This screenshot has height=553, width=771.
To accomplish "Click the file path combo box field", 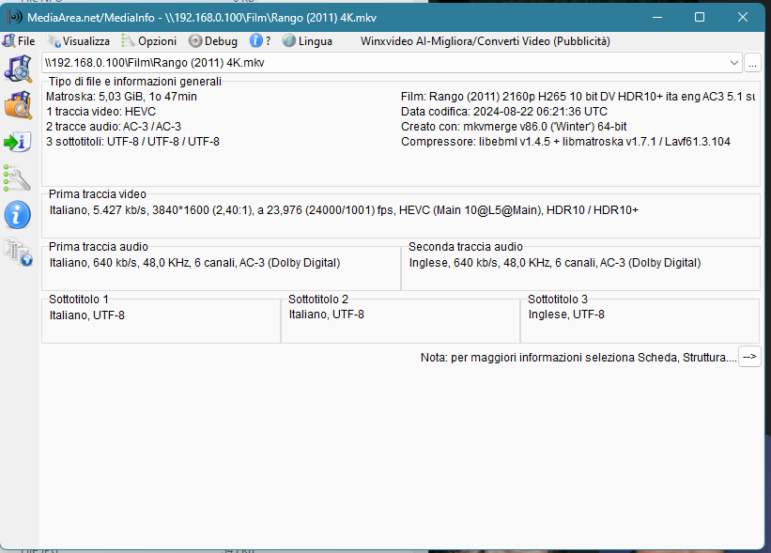I will coord(392,63).
